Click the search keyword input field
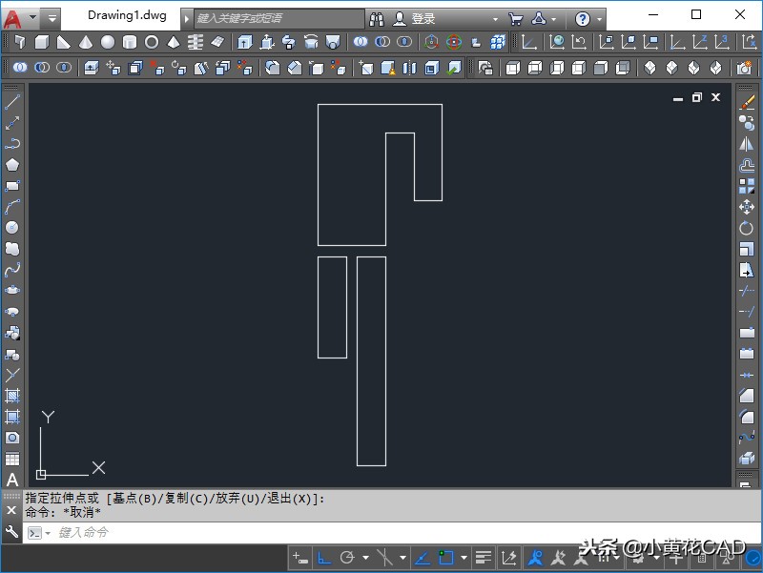 tap(277, 18)
